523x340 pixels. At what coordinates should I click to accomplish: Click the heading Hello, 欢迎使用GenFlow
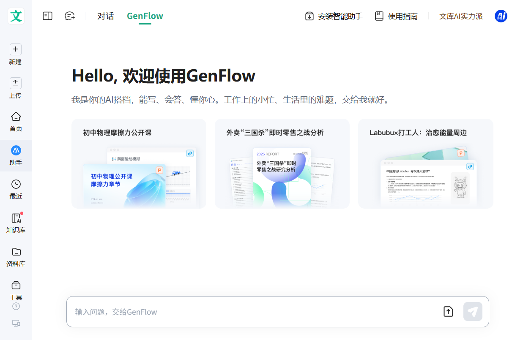coord(163,76)
